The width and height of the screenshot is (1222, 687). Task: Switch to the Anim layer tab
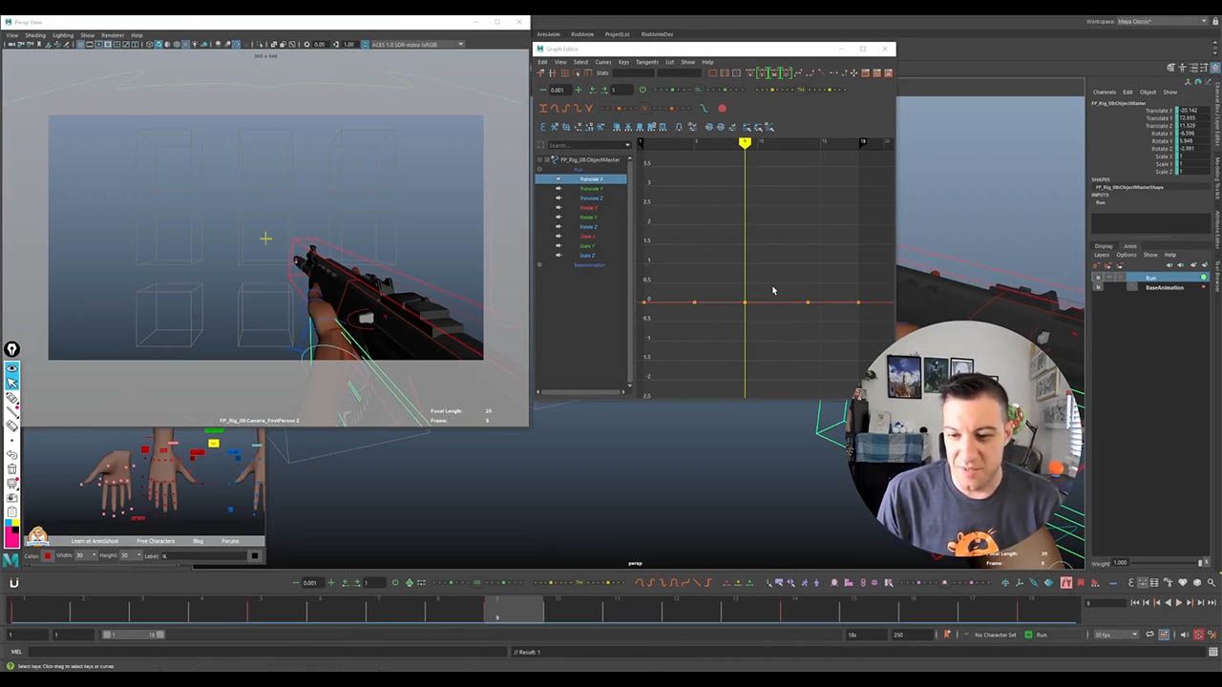(1129, 246)
